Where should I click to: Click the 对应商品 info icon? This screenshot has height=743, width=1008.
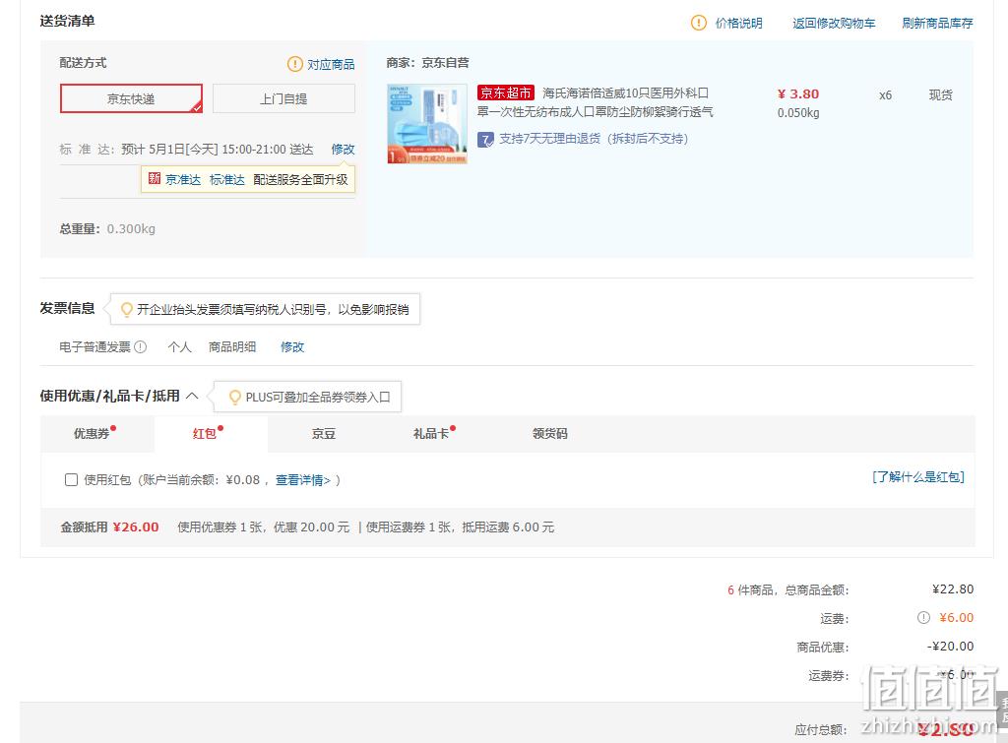pos(295,64)
